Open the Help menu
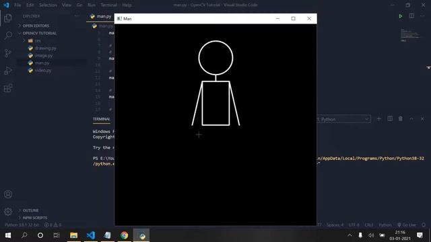The height and width of the screenshot is (242, 431). pyautogui.click(x=127, y=5)
